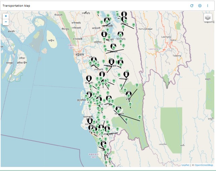Viewport: 216px width, 171px height.
Task: Click the Lawngtlai place label
Action: click(166, 36)
